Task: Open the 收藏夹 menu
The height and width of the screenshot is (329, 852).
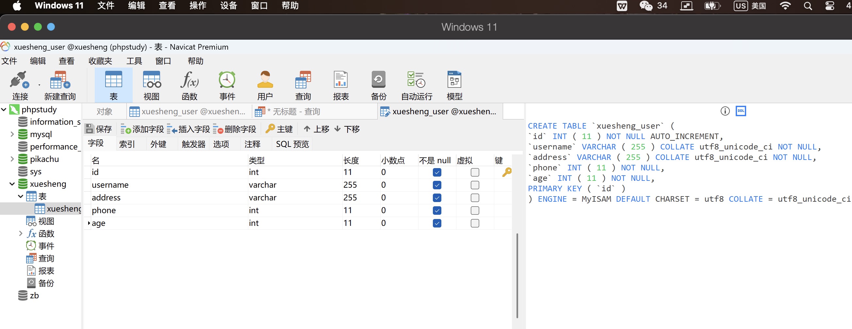Action: click(x=100, y=61)
